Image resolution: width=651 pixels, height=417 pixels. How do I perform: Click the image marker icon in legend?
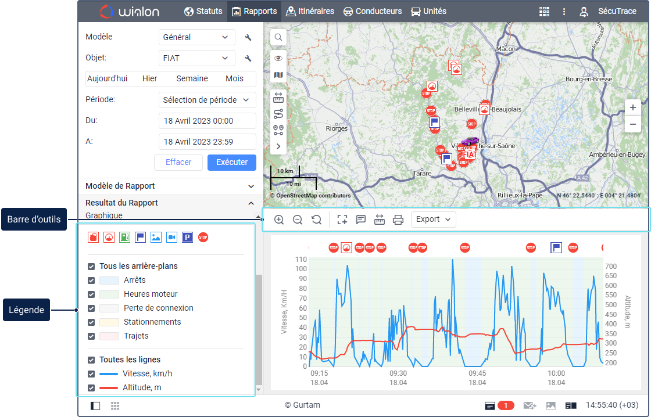[156, 238]
